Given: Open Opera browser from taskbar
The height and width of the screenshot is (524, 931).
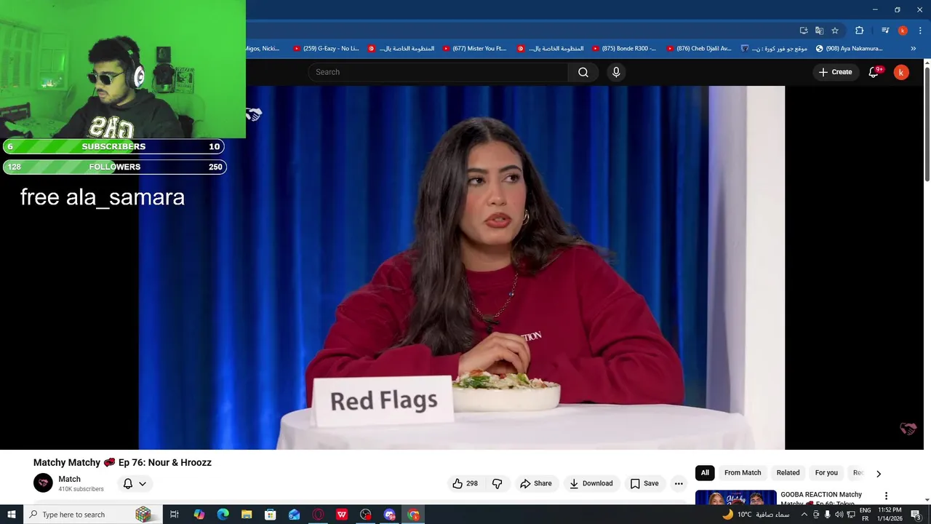Looking at the screenshot, I should [318, 515].
